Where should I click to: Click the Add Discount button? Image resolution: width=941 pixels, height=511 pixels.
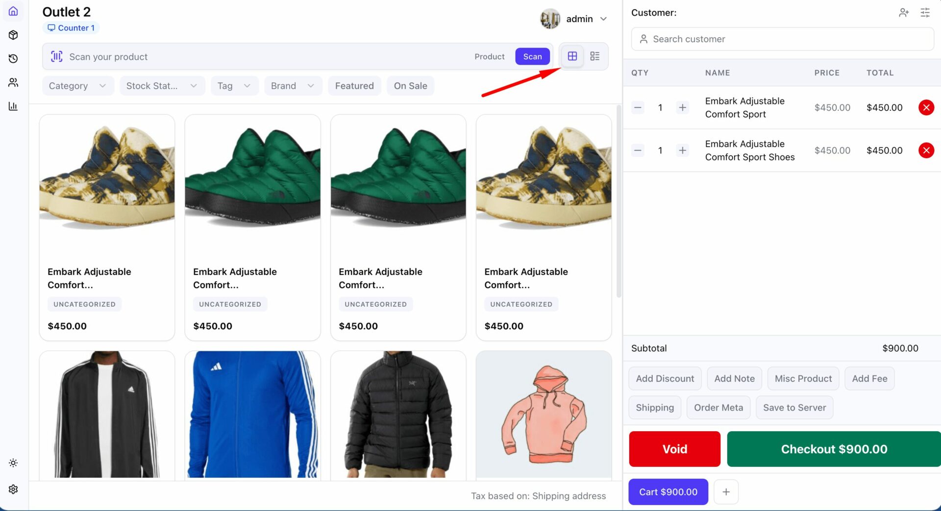tap(665, 379)
